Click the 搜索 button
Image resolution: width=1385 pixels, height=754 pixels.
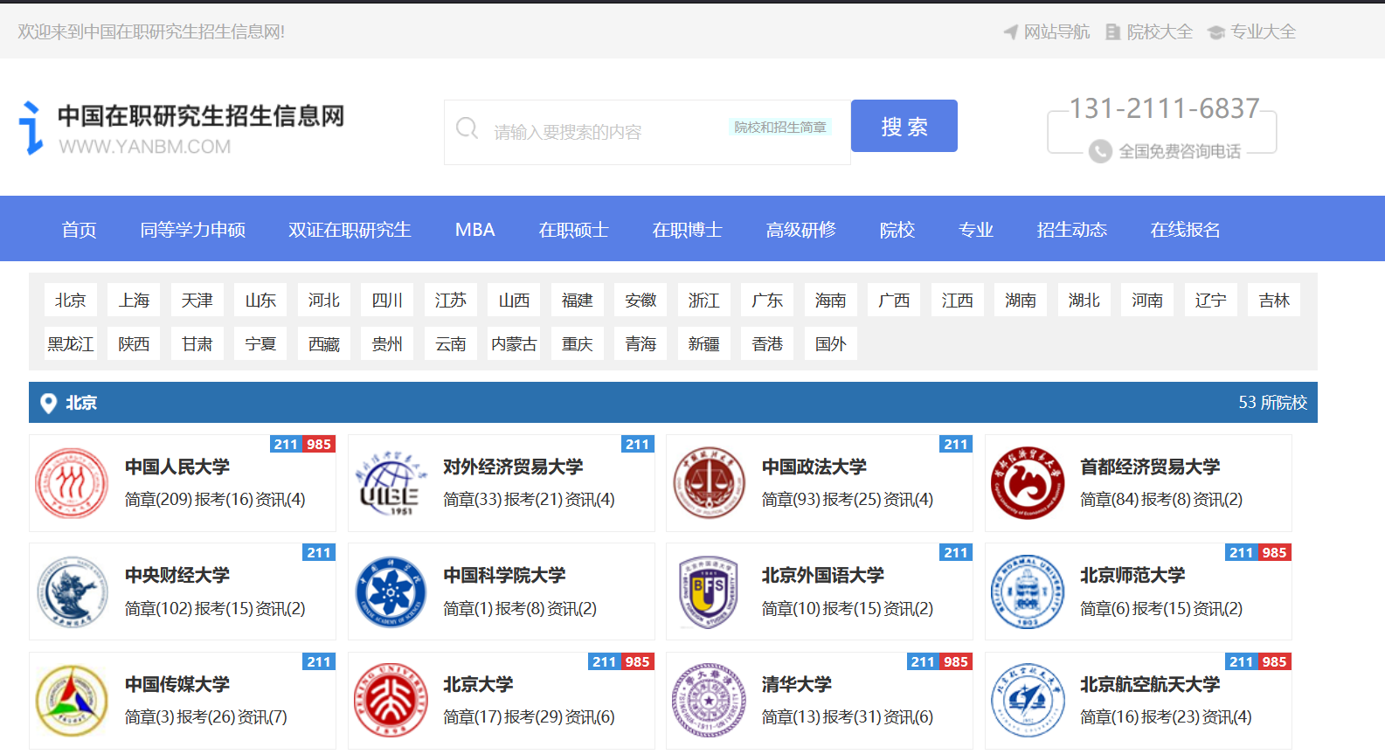[x=904, y=126]
